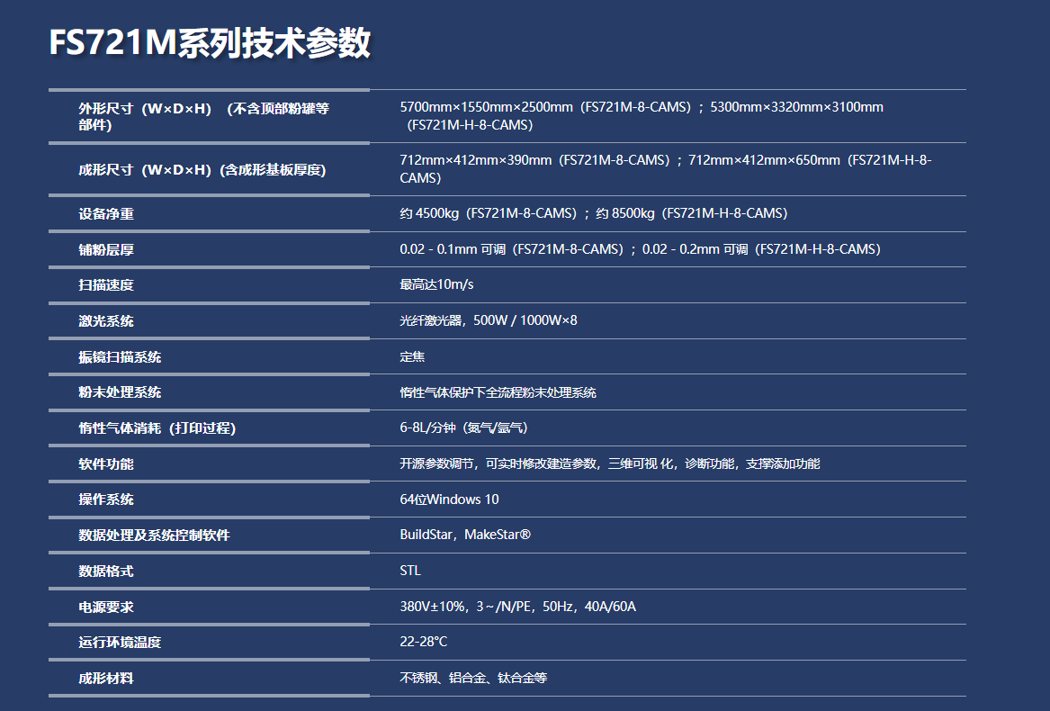Screen dimensions: 1050x711
Task: Click the 软件功能 row label
Action: pos(106,464)
